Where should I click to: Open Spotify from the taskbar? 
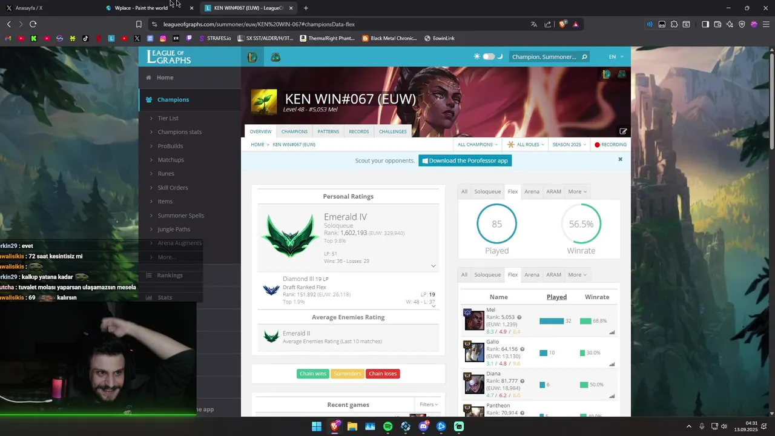coord(387,426)
